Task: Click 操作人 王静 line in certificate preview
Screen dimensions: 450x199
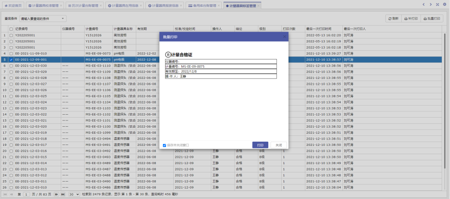Action: click(x=221, y=76)
